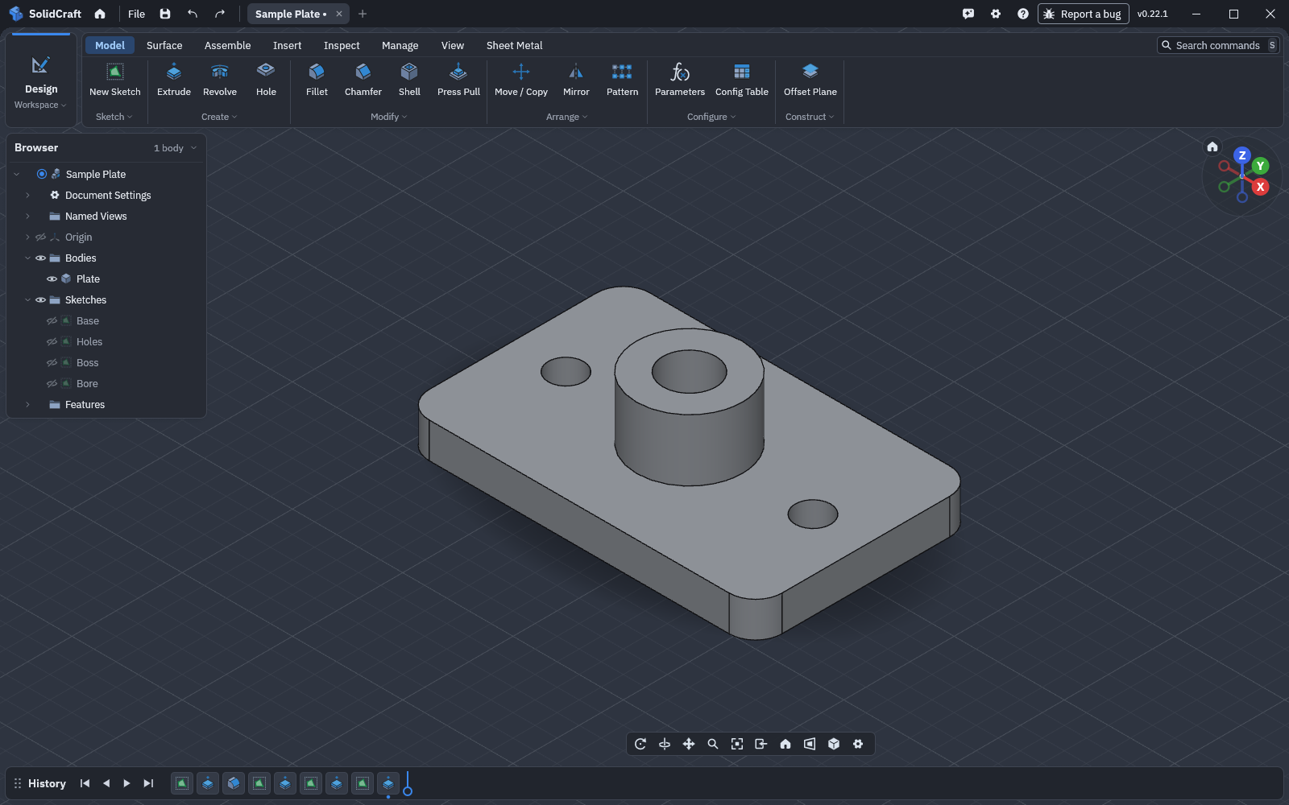Open the Config Table
The image size is (1289, 805).
(x=742, y=80)
